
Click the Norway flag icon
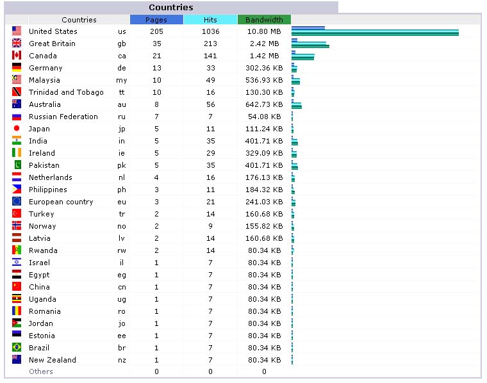[17, 225]
